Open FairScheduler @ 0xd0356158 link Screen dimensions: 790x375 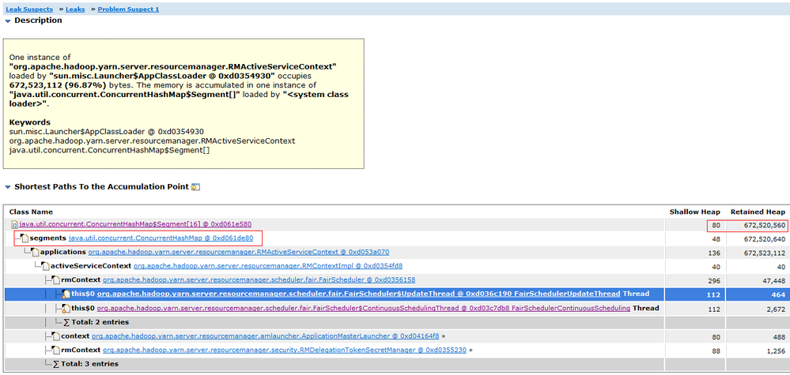[x=259, y=279]
